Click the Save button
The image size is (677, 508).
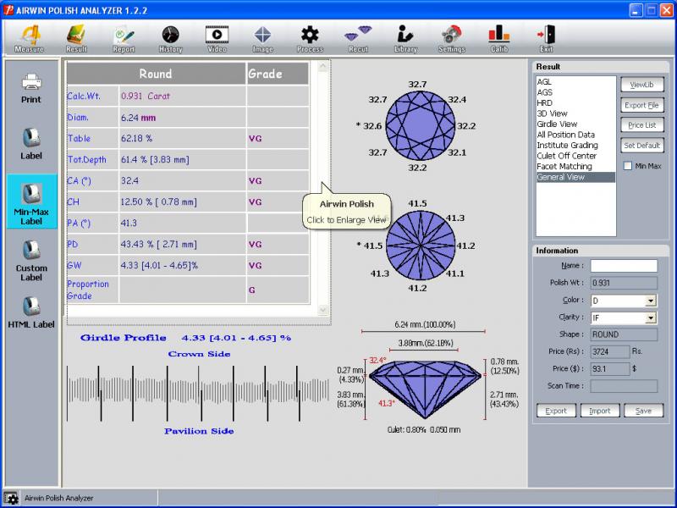click(643, 411)
